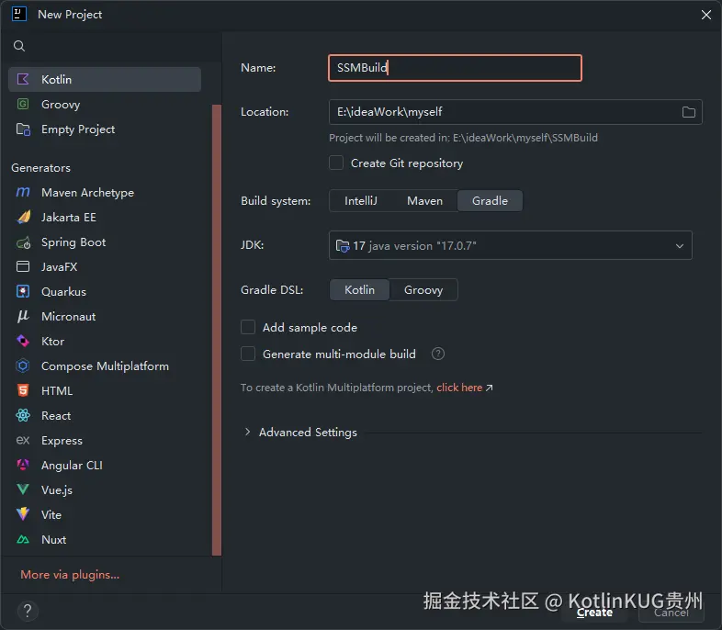Set Gradle DSL to Kotlin

(x=359, y=290)
